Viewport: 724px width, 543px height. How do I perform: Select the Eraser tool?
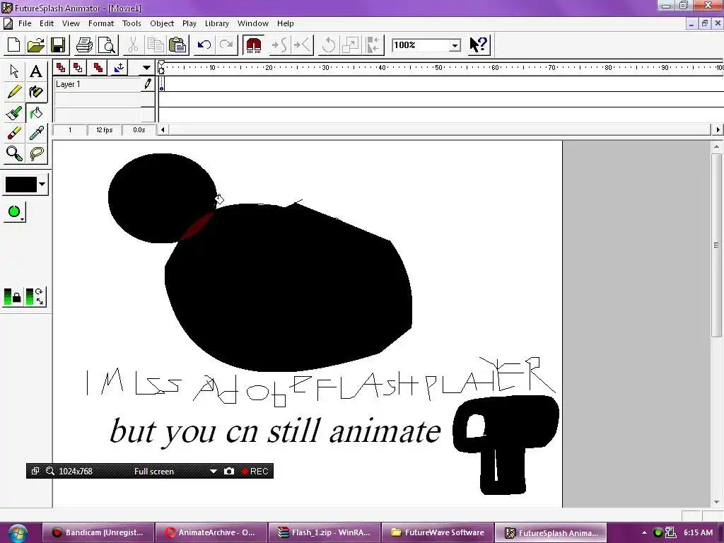pyautogui.click(x=14, y=134)
